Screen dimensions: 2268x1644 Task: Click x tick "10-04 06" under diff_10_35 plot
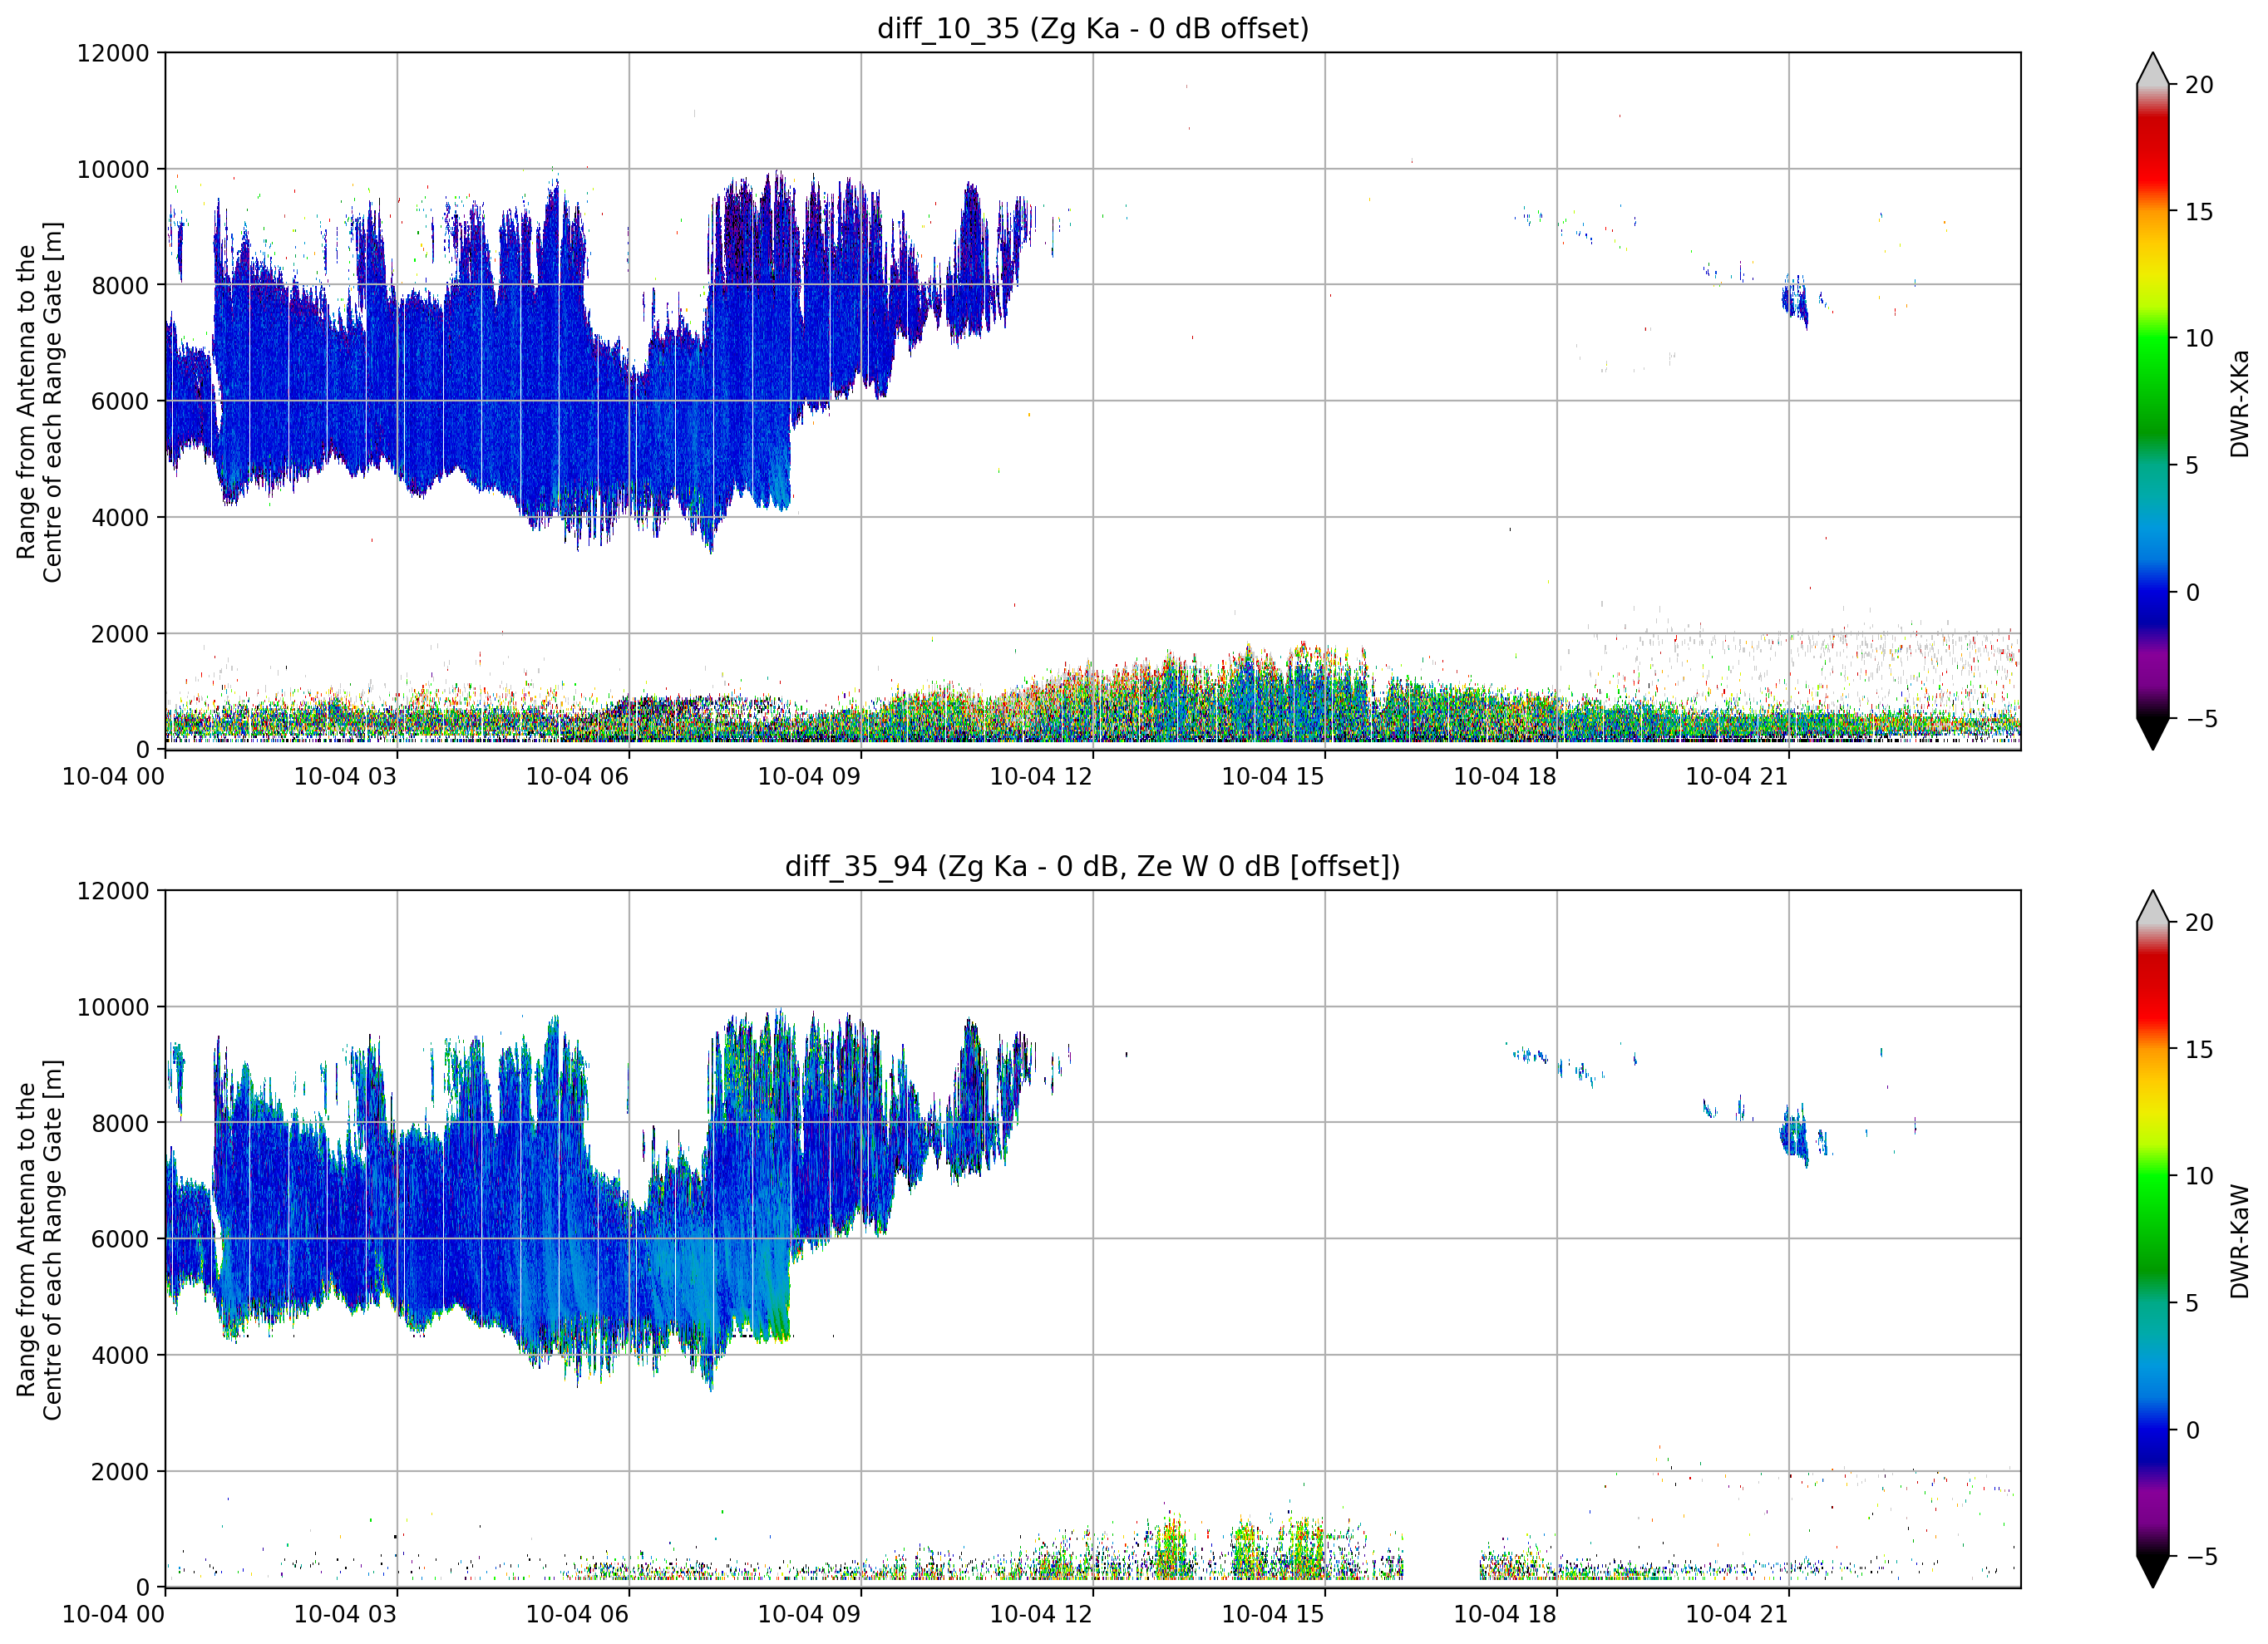pos(577,777)
